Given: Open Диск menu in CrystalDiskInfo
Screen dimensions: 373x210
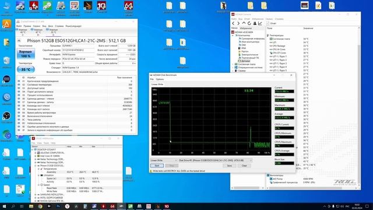Looking at the screenshot, I should [51, 26].
